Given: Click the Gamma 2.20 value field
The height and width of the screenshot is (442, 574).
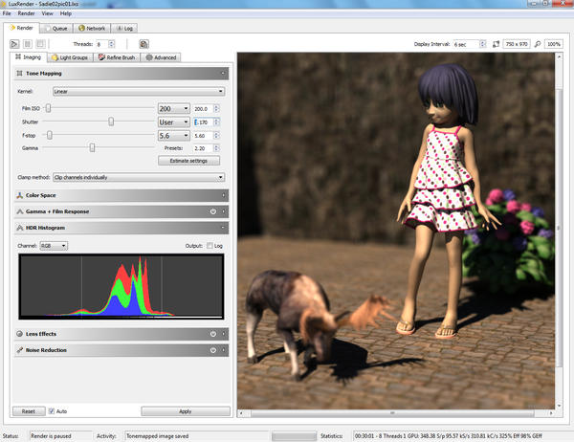Looking at the screenshot, I should pyautogui.click(x=203, y=148).
